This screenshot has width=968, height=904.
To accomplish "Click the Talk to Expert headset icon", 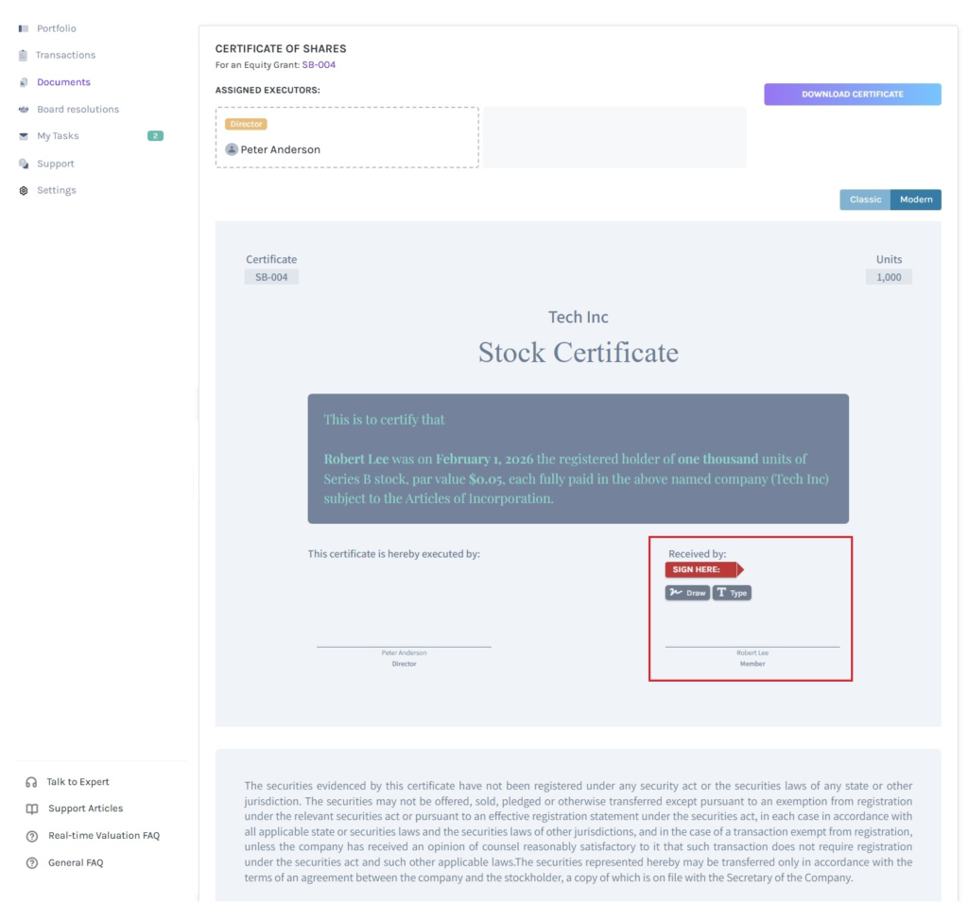I will coord(32,782).
